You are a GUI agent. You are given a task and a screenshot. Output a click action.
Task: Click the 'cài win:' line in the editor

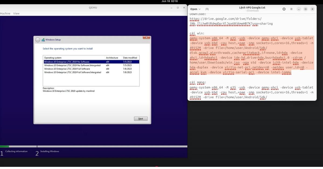coord(197,33)
